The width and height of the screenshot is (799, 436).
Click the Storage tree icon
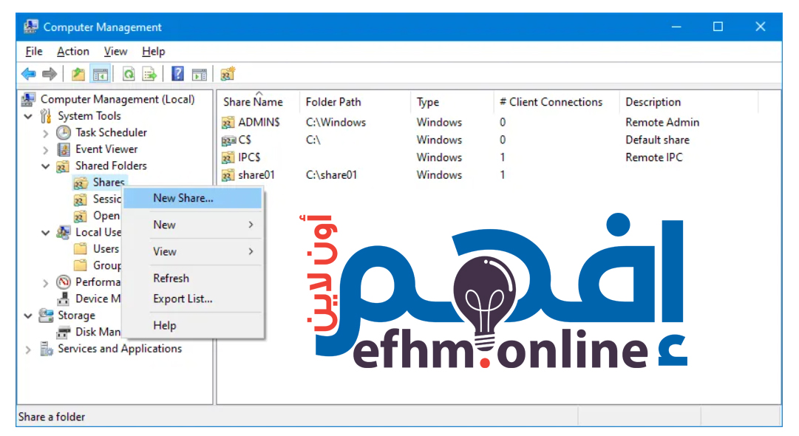(x=46, y=316)
